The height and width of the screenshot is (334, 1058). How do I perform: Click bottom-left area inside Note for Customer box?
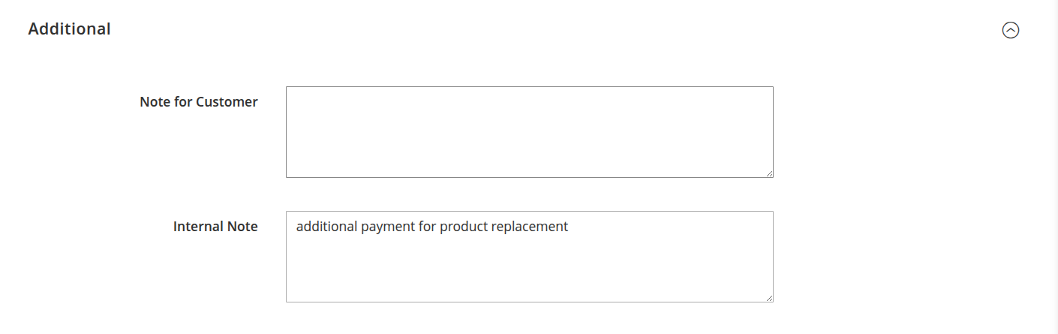(x=298, y=167)
